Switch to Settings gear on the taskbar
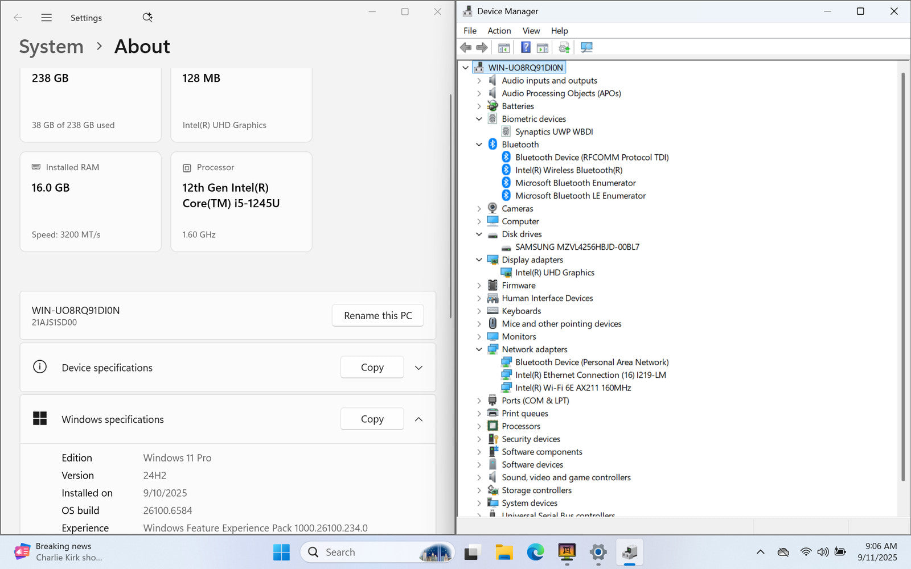 [598, 552]
